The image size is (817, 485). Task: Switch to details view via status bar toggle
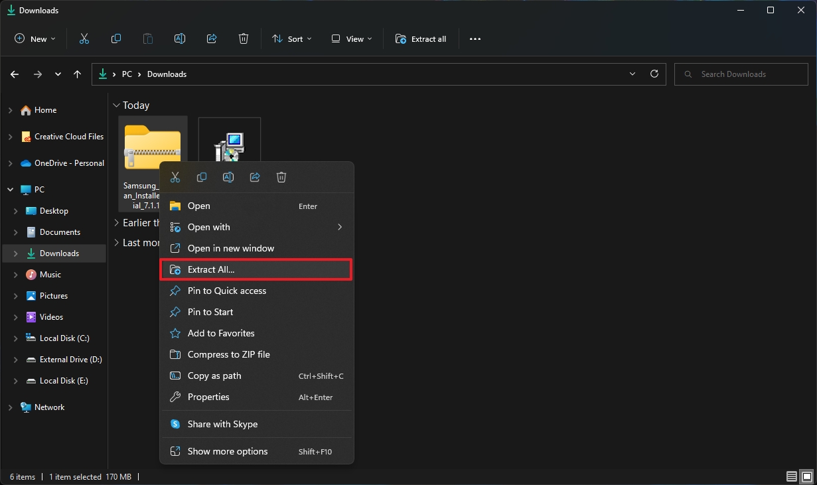click(791, 476)
